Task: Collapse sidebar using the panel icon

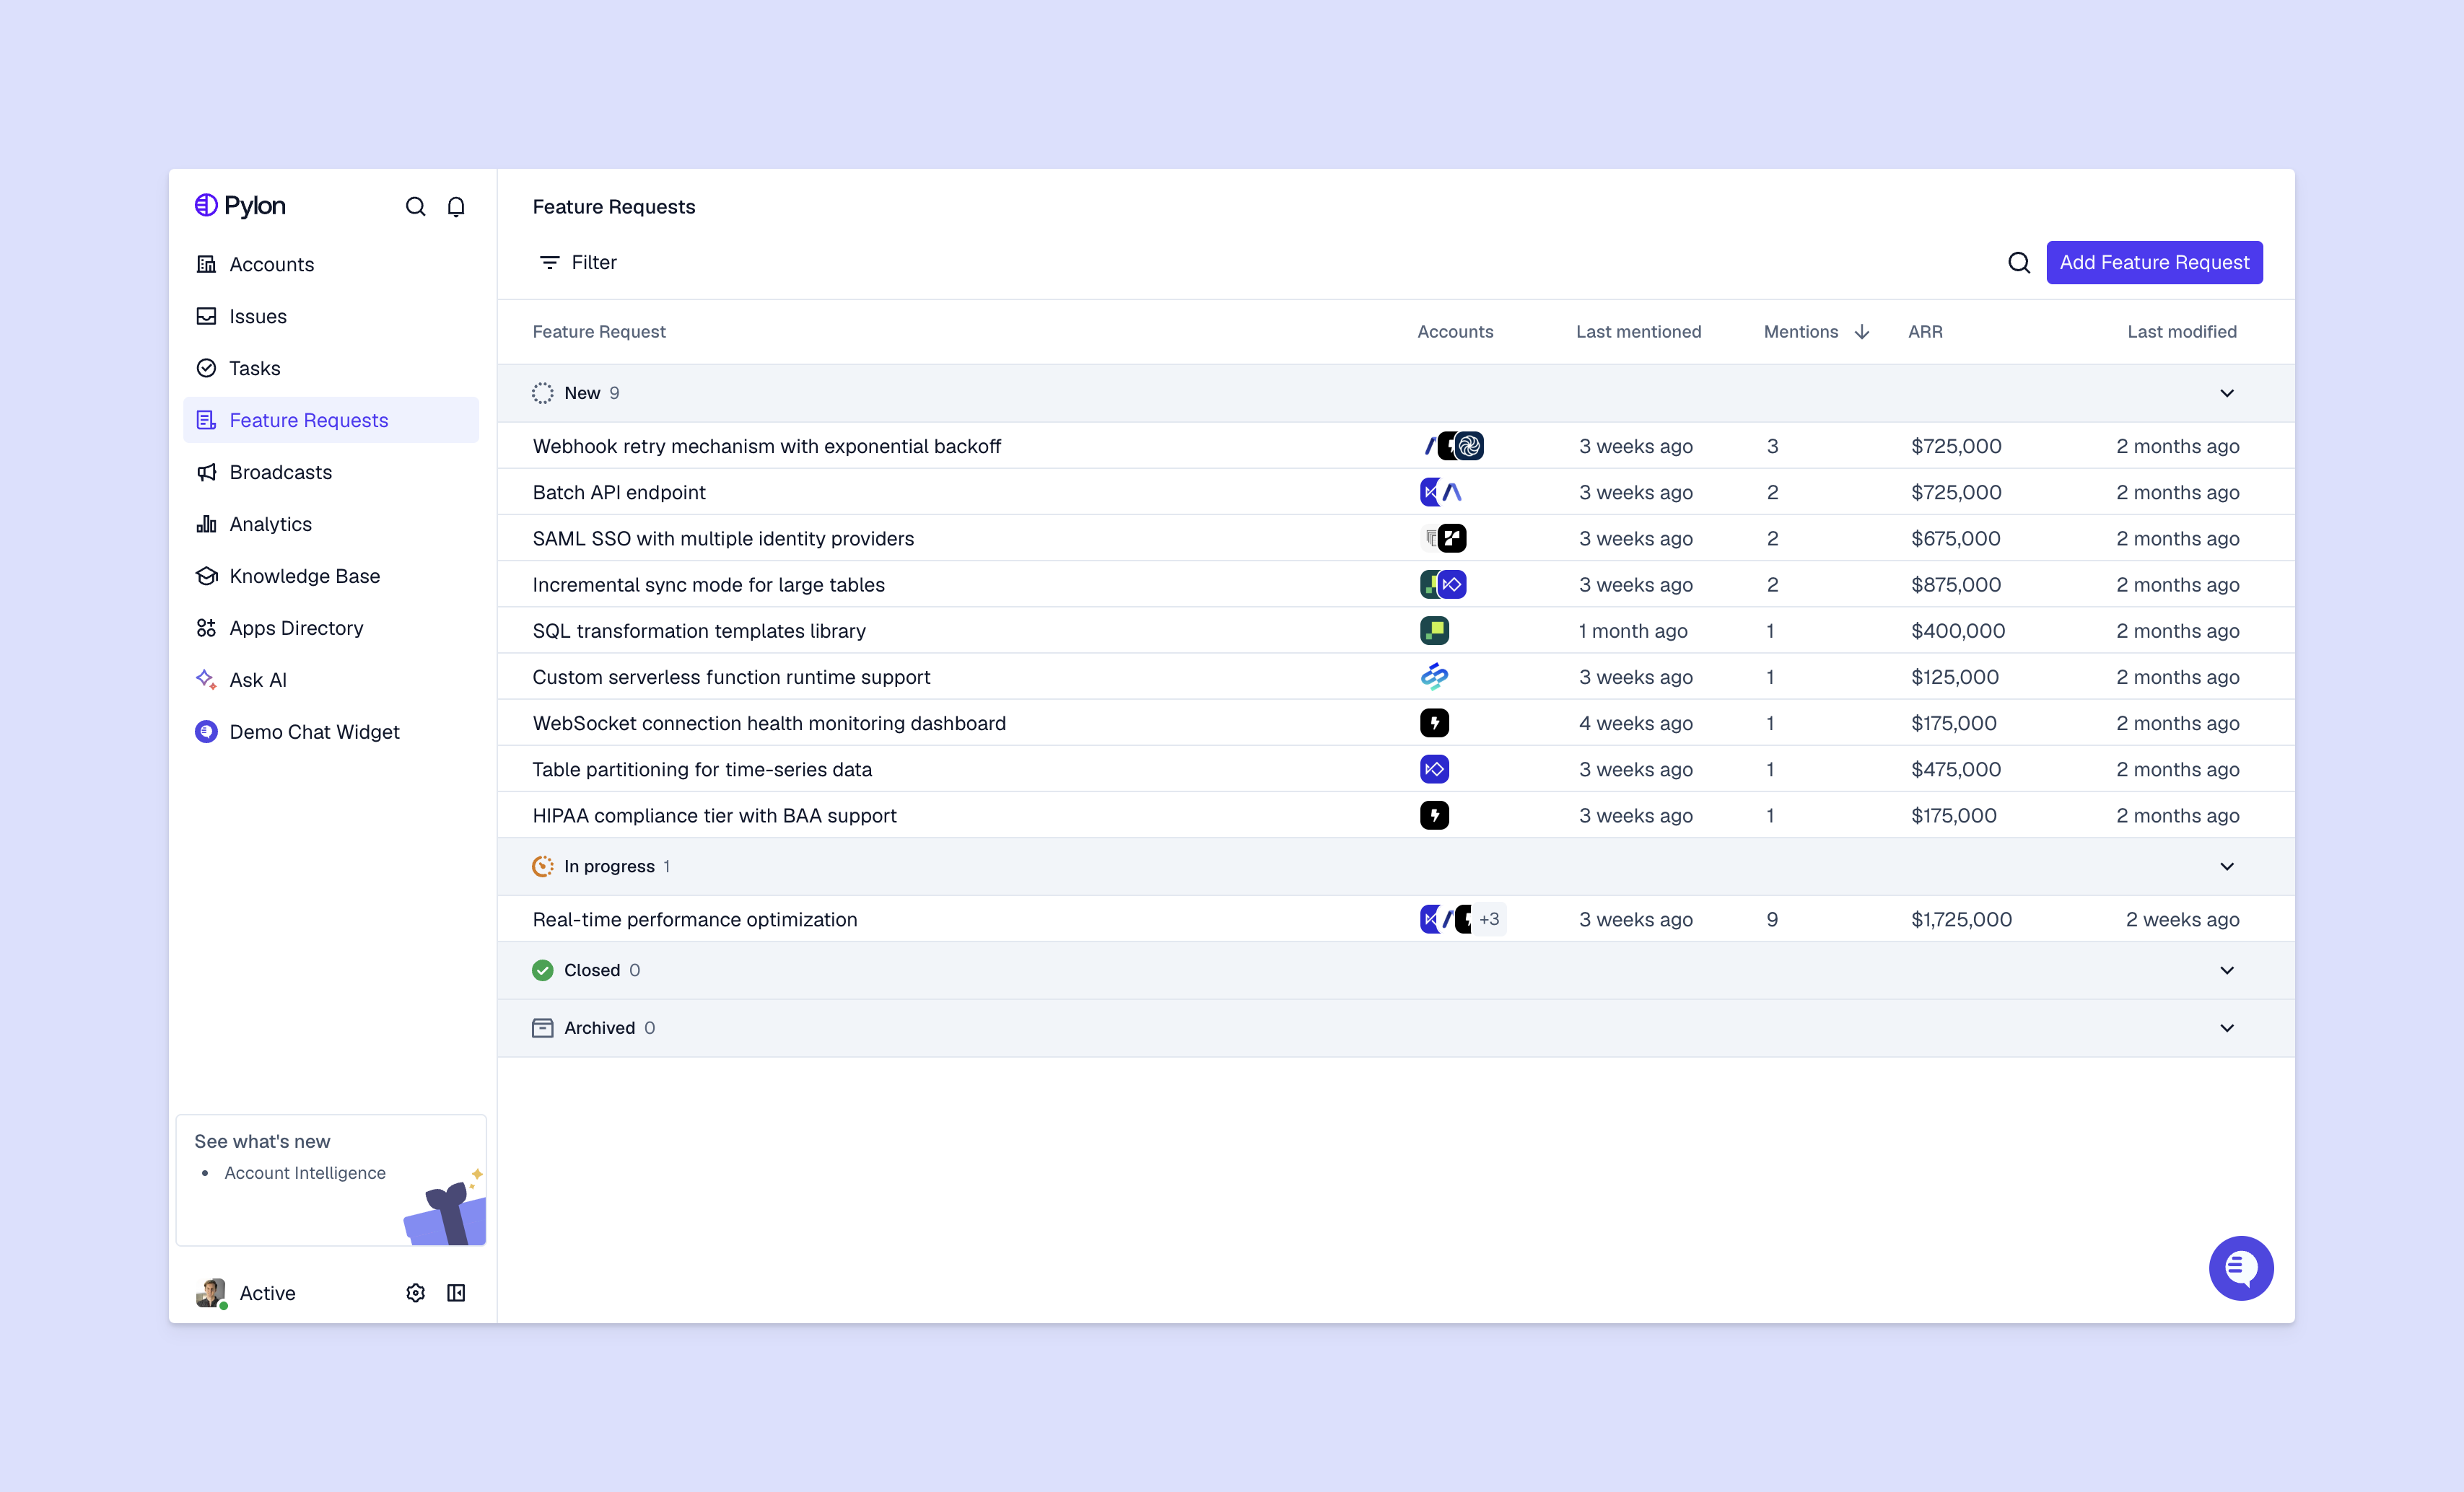Action: coord(456,1293)
